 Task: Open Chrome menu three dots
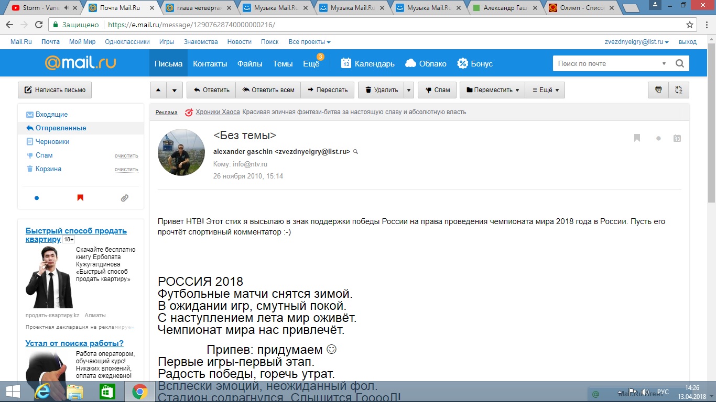coord(706,25)
